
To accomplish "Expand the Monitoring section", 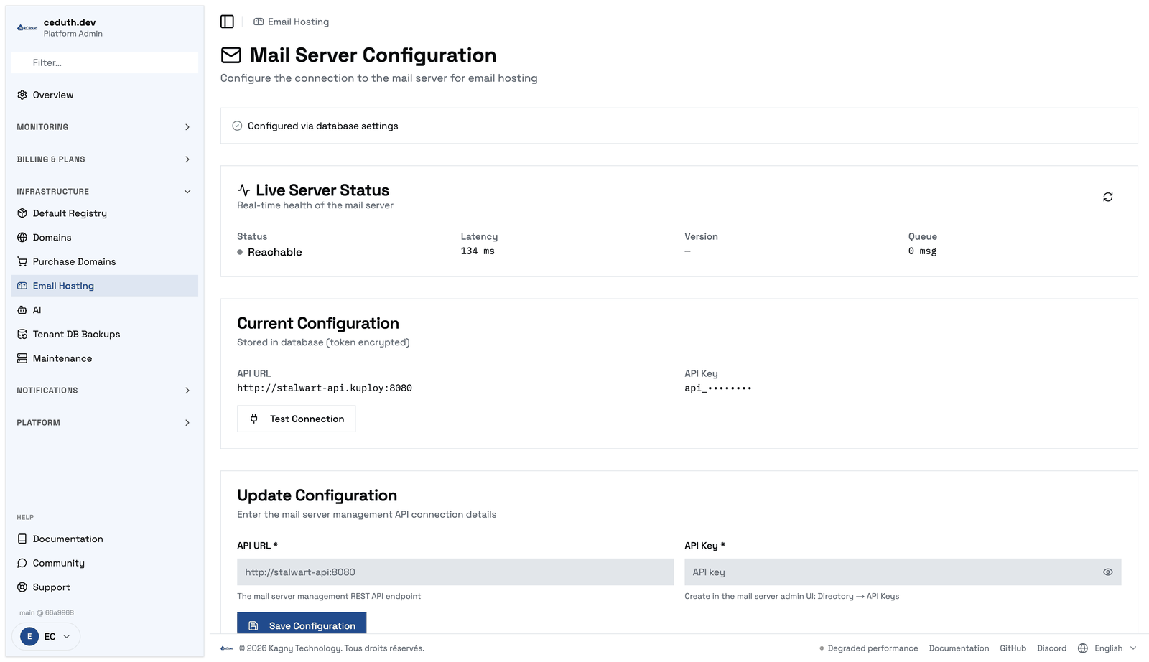I will [x=105, y=127].
